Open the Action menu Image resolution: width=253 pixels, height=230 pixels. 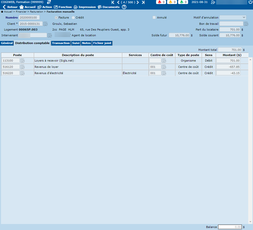(x=45, y=7)
